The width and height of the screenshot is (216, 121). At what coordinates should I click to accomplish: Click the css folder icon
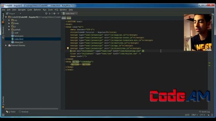click(13, 20)
